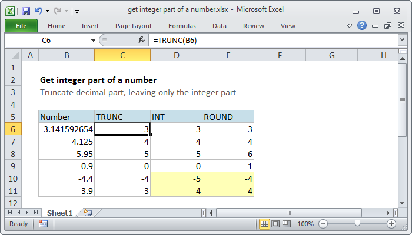Image resolution: width=412 pixels, height=235 pixels.
Task: Select the cell containing 5.95
Action: (67, 154)
